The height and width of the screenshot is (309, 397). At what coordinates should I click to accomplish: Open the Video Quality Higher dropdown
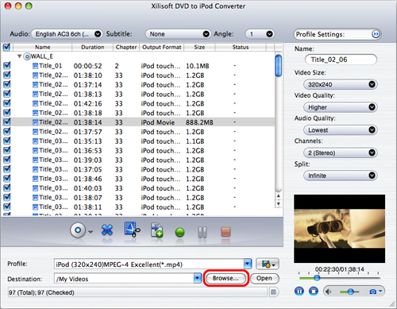click(x=341, y=107)
